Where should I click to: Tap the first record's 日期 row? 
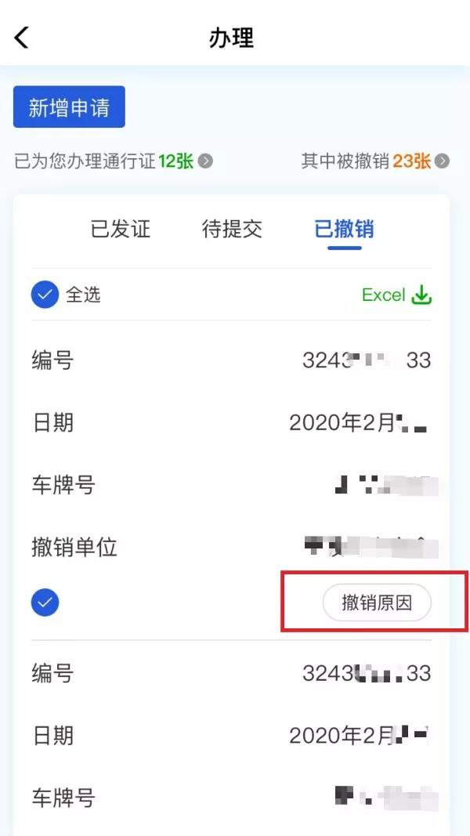click(x=231, y=423)
